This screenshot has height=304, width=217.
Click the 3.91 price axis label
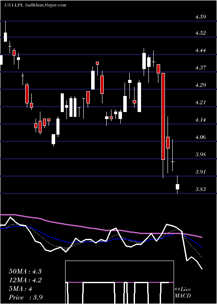pyautogui.click(x=201, y=172)
